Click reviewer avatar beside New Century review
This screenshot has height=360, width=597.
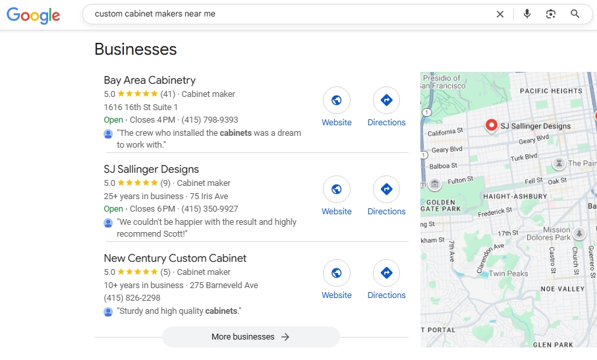[x=108, y=312]
